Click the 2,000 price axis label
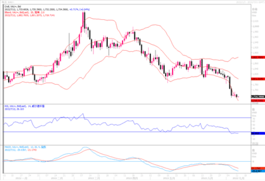The image size is (265, 181). click(x=255, y=26)
